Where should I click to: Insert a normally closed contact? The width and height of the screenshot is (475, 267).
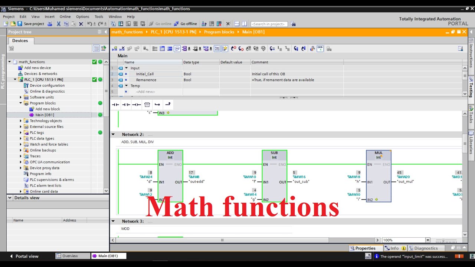(x=126, y=105)
